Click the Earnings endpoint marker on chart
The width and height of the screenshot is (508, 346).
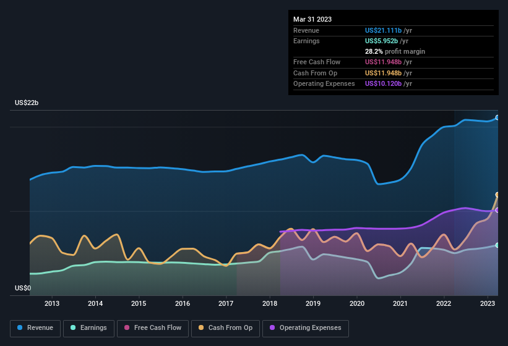497,245
